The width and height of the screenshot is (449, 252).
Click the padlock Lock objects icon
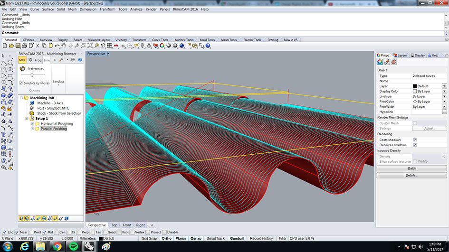149,46
